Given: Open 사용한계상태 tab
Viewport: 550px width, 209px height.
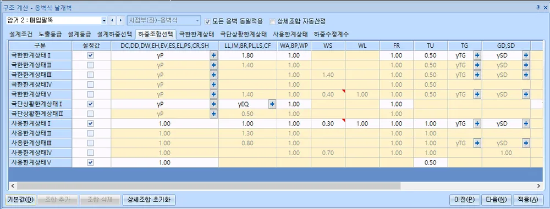Looking at the screenshot, I should pyautogui.click(x=290, y=34).
